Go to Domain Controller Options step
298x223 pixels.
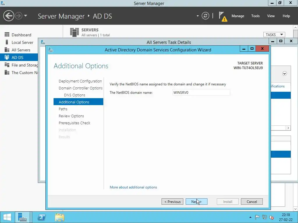81,88
